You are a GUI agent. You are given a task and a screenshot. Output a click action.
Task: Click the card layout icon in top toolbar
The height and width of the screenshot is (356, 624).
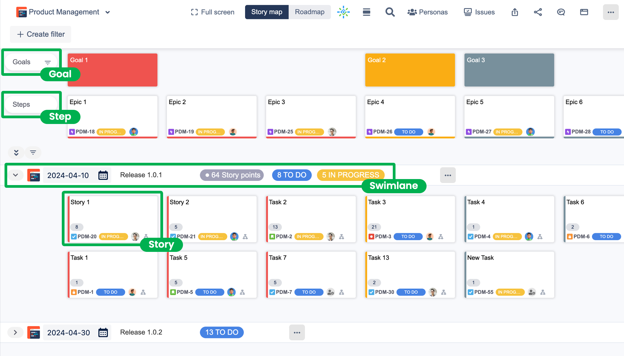pos(584,12)
